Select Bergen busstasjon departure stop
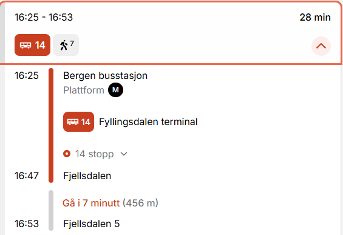 [105, 76]
